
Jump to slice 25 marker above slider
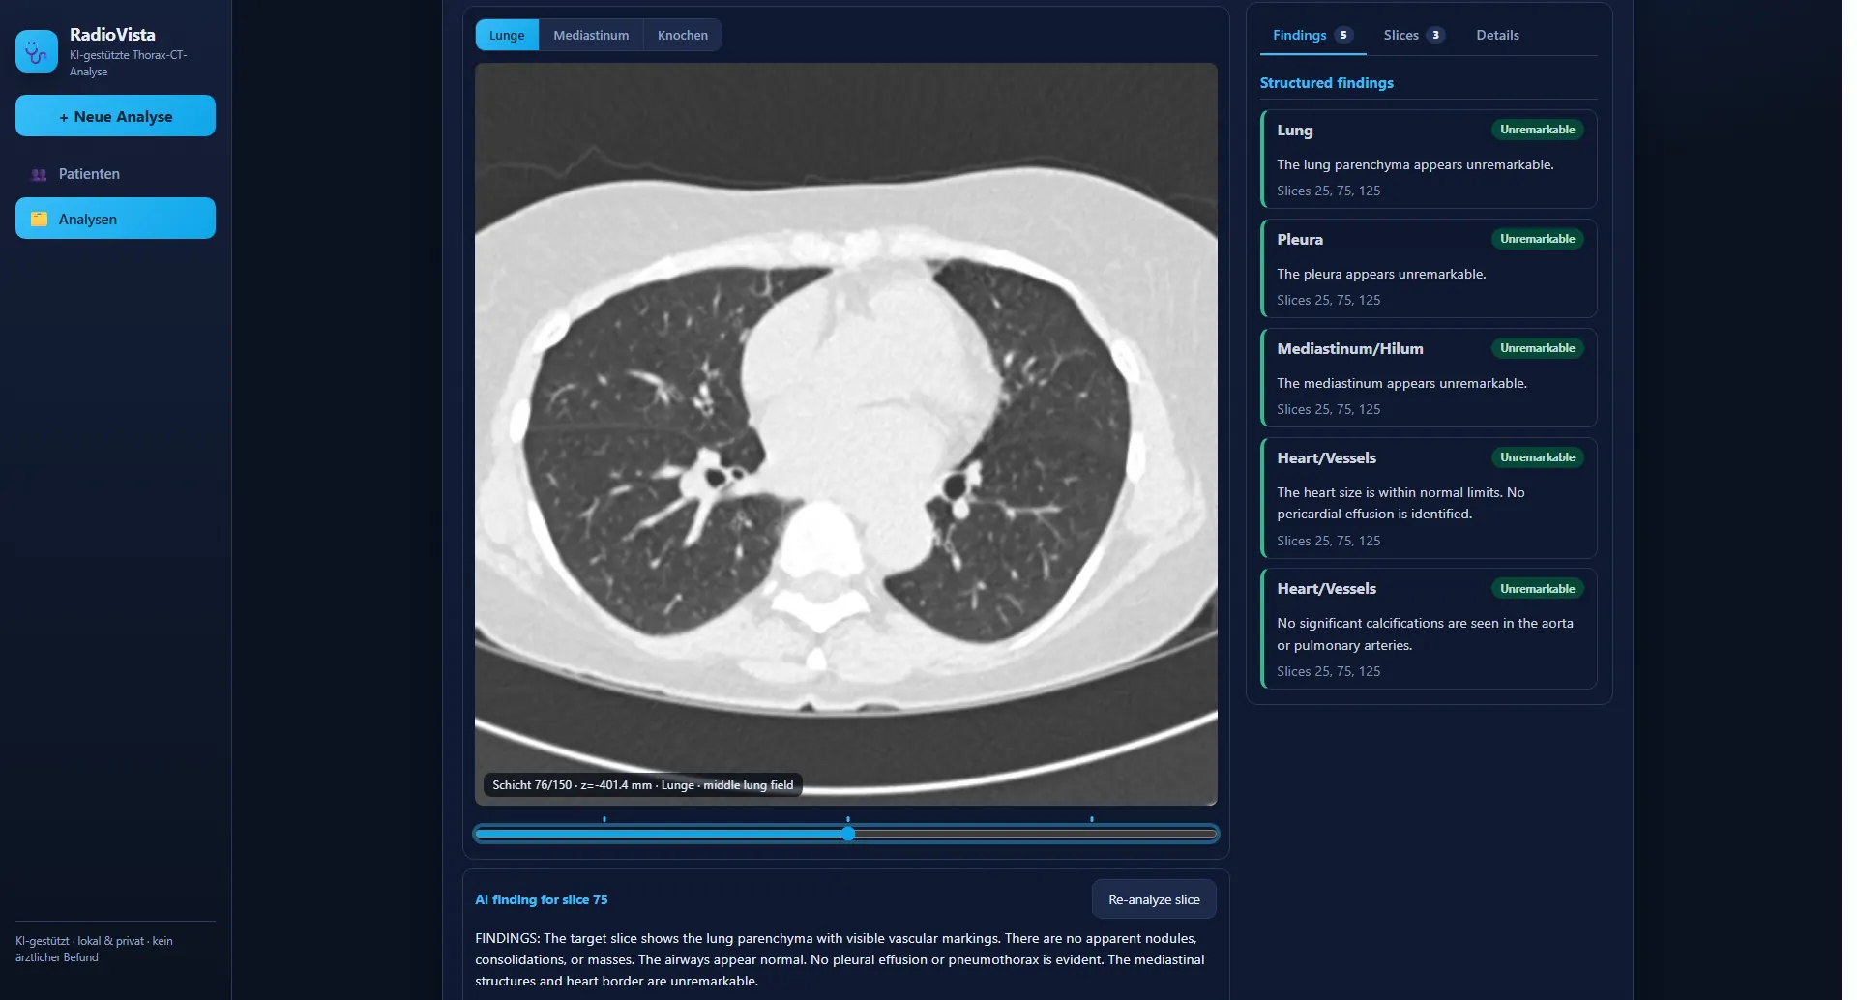tap(604, 819)
